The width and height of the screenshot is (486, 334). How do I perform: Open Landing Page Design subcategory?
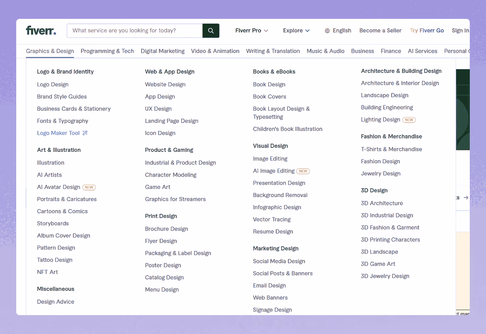coord(172,121)
